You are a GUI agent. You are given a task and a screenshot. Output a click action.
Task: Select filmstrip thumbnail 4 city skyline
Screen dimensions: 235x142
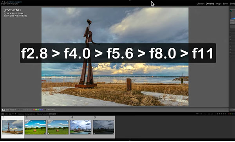coord(81,127)
